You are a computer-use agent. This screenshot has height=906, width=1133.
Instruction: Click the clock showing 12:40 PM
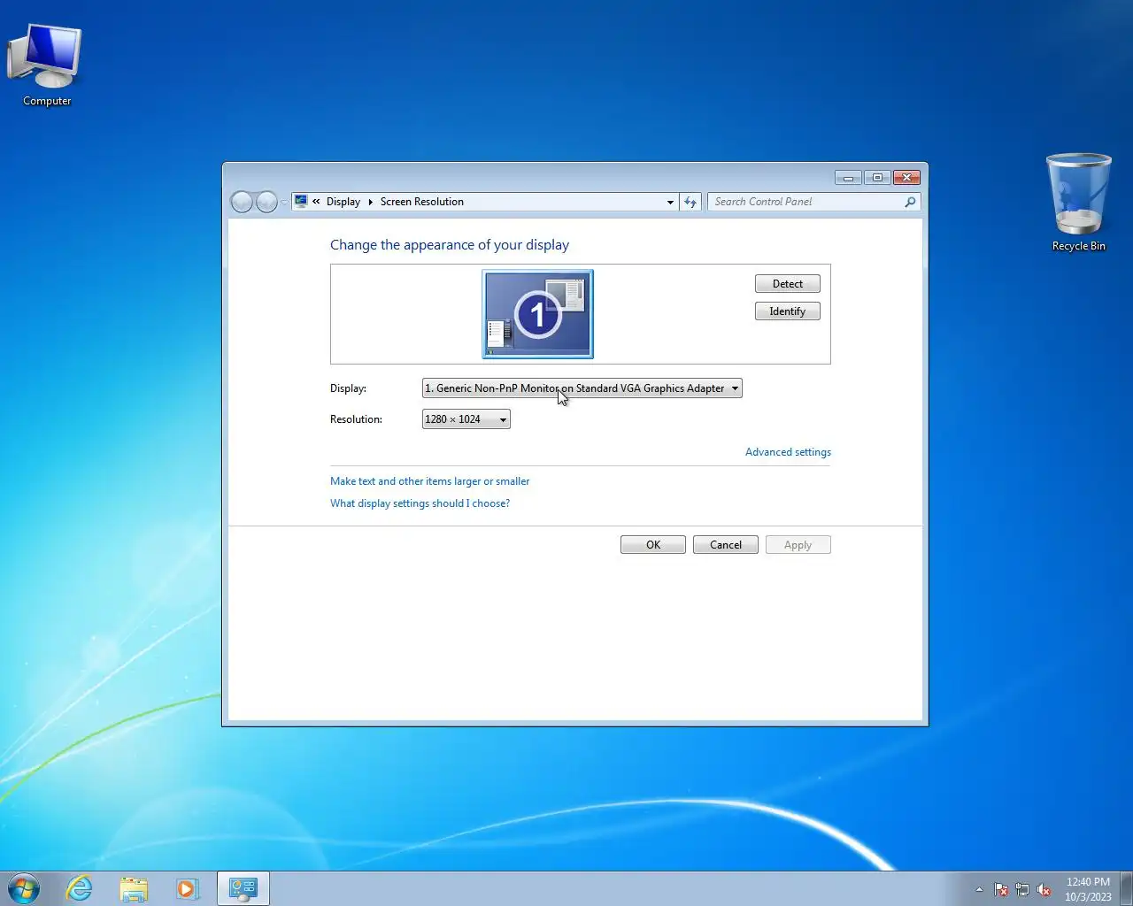coord(1088,882)
